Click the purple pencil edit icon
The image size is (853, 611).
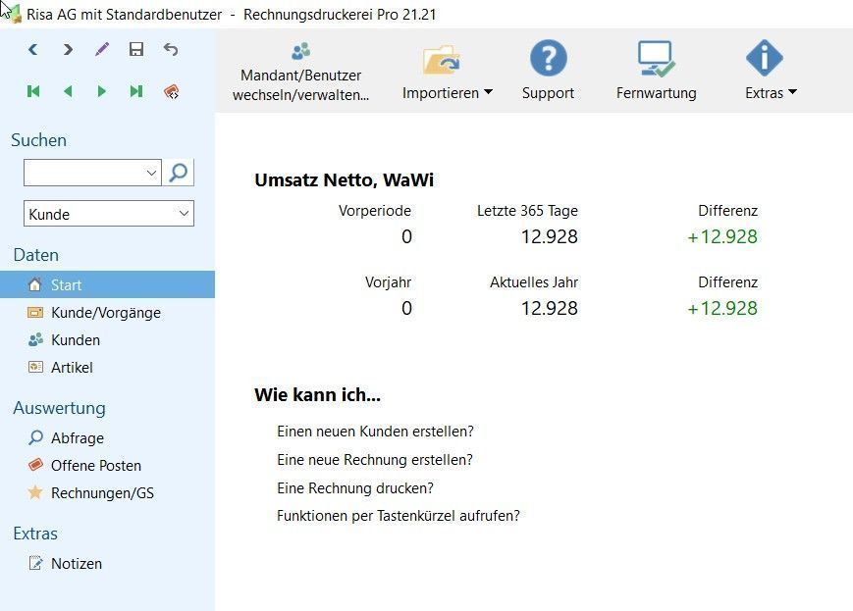[102, 49]
